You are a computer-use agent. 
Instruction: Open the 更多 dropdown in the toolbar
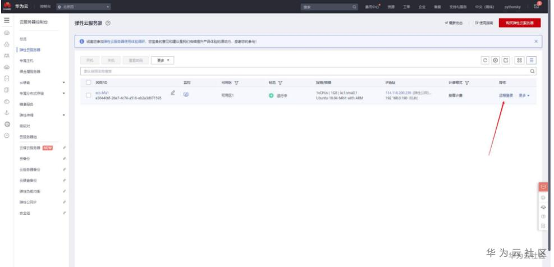[163, 61]
